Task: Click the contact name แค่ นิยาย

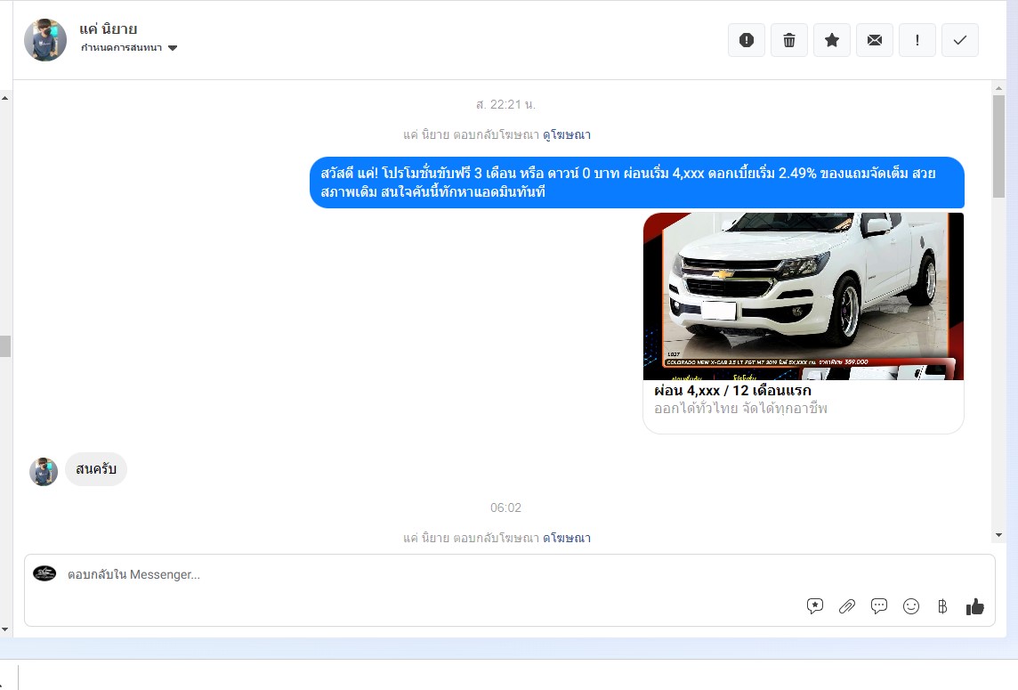Action: (108, 29)
